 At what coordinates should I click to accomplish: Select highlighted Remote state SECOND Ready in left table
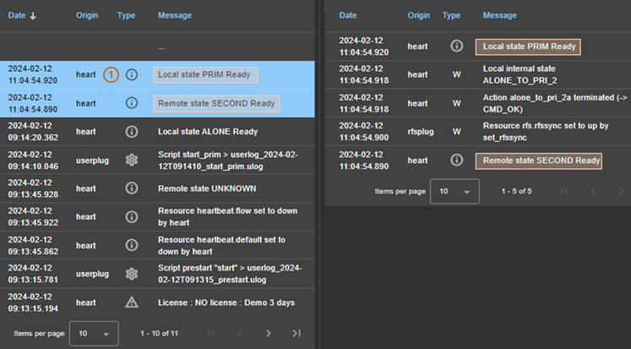217,103
